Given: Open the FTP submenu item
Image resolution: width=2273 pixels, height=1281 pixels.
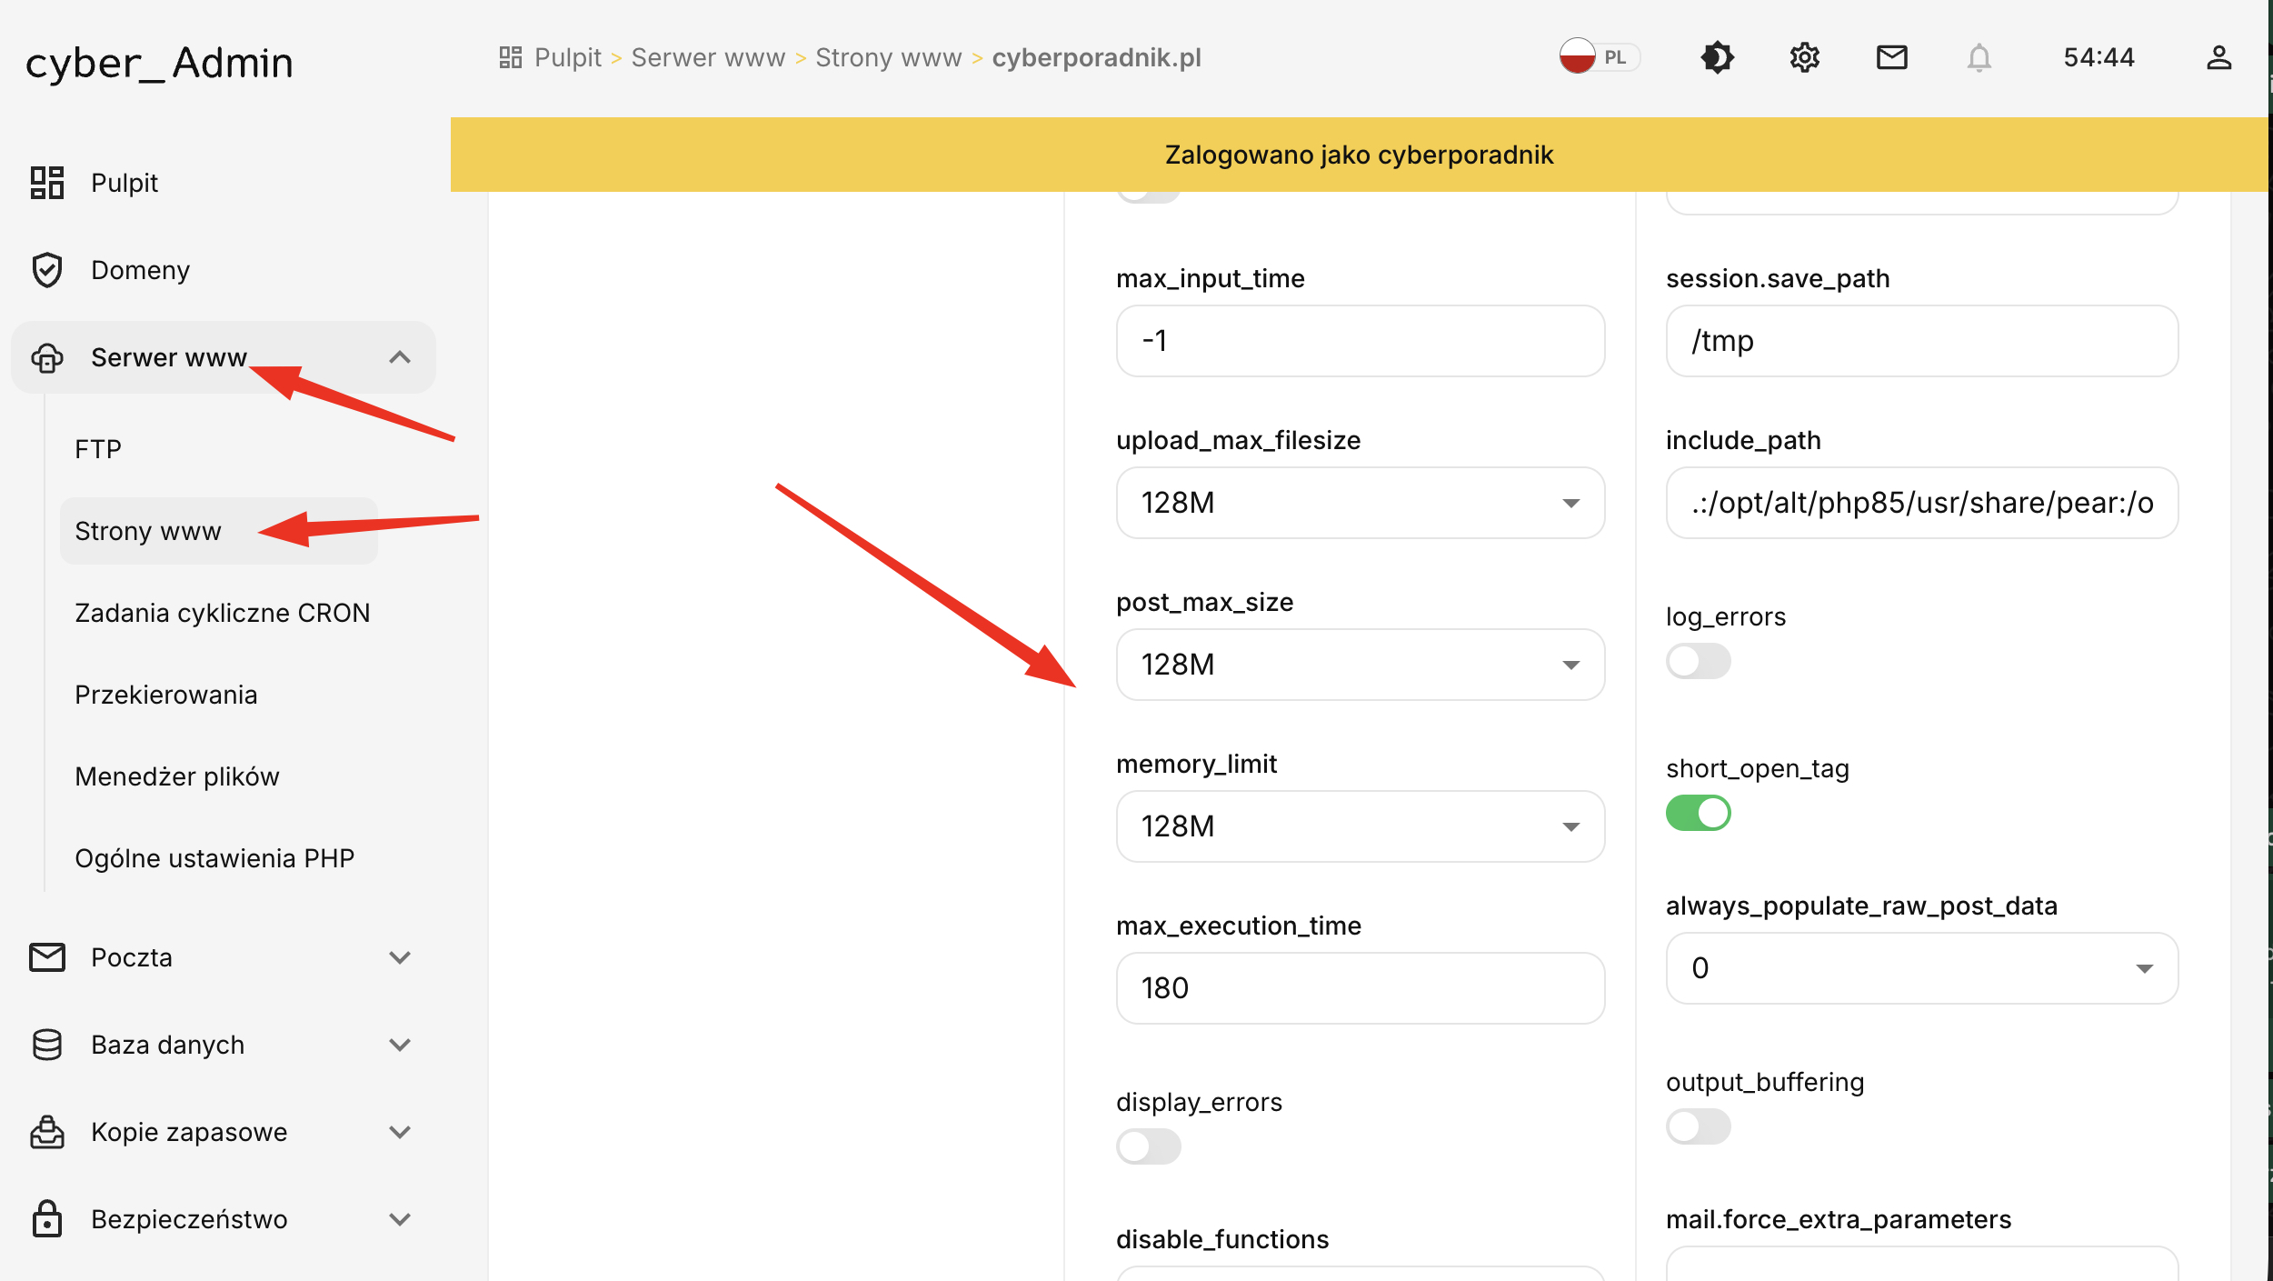Looking at the screenshot, I should click(x=98, y=449).
